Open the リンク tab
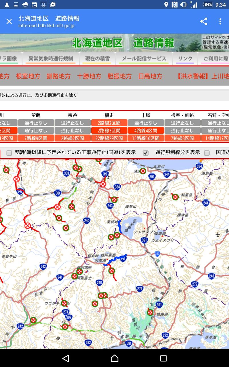Viewport: 229px width, 367px height. [x=185, y=59]
